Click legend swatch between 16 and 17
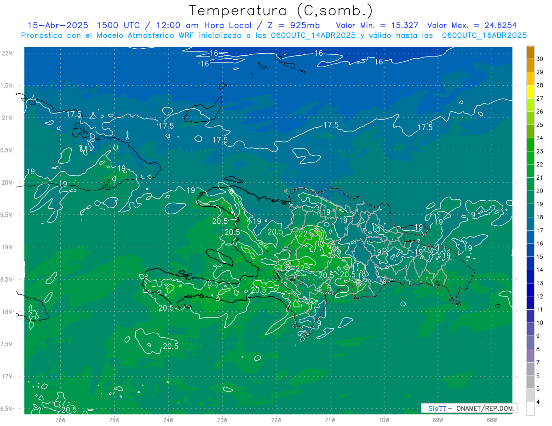Image resolution: width=552 pixels, height=426 pixels. (x=530, y=237)
